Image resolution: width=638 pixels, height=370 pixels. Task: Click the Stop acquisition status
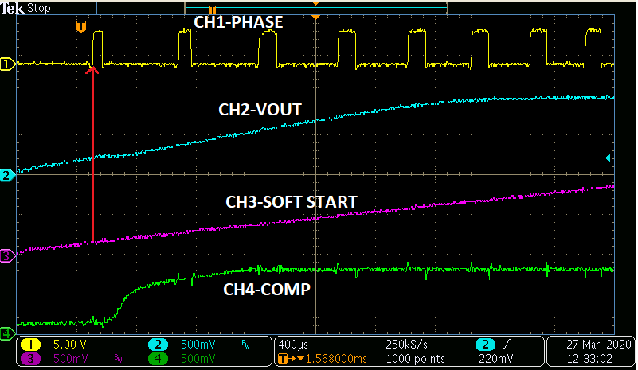pyautogui.click(x=38, y=8)
